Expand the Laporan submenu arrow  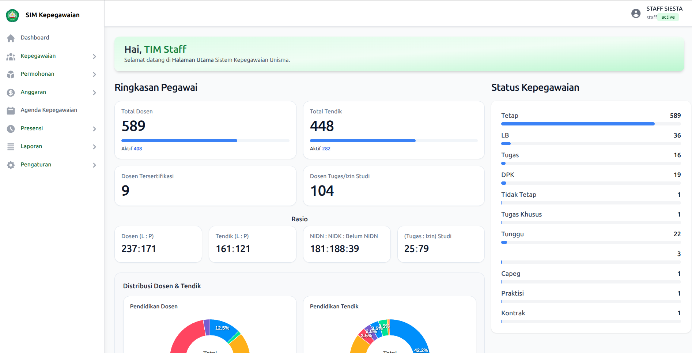point(94,147)
